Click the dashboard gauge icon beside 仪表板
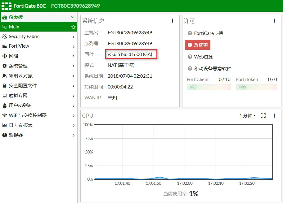The image size is (283, 203). tap(5, 17)
